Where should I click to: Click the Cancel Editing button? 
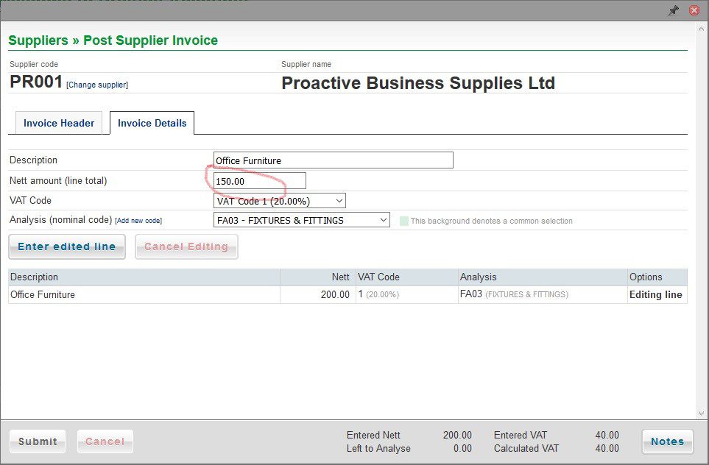coord(186,246)
